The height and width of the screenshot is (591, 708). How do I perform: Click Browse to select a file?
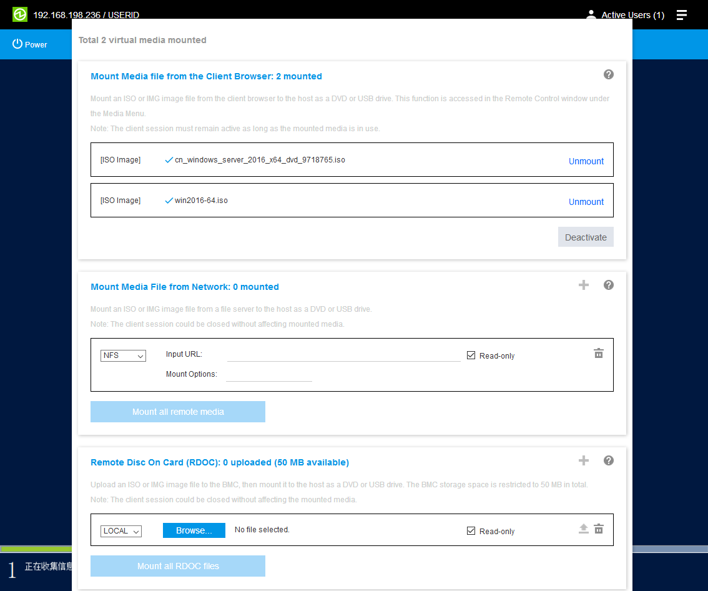pyautogui.click(x=194, y=530)
